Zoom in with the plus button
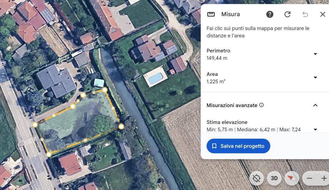Viewport: 329px width, 190px height. tap(324, 178)
